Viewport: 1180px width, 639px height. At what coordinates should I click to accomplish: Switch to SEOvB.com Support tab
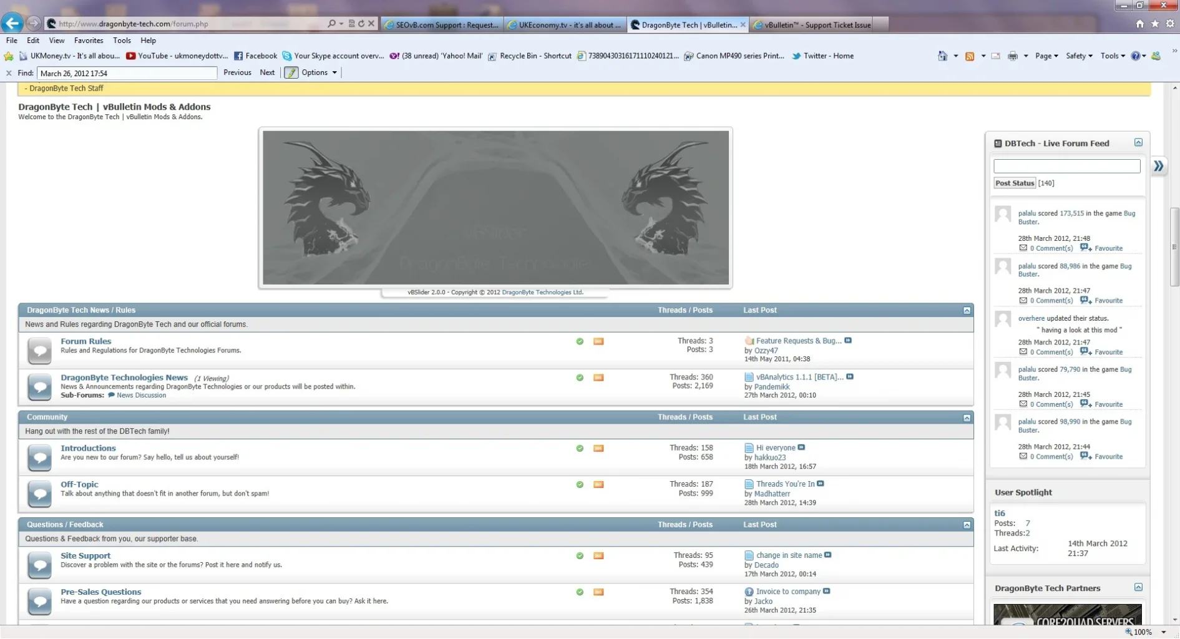tap(442, 25)
